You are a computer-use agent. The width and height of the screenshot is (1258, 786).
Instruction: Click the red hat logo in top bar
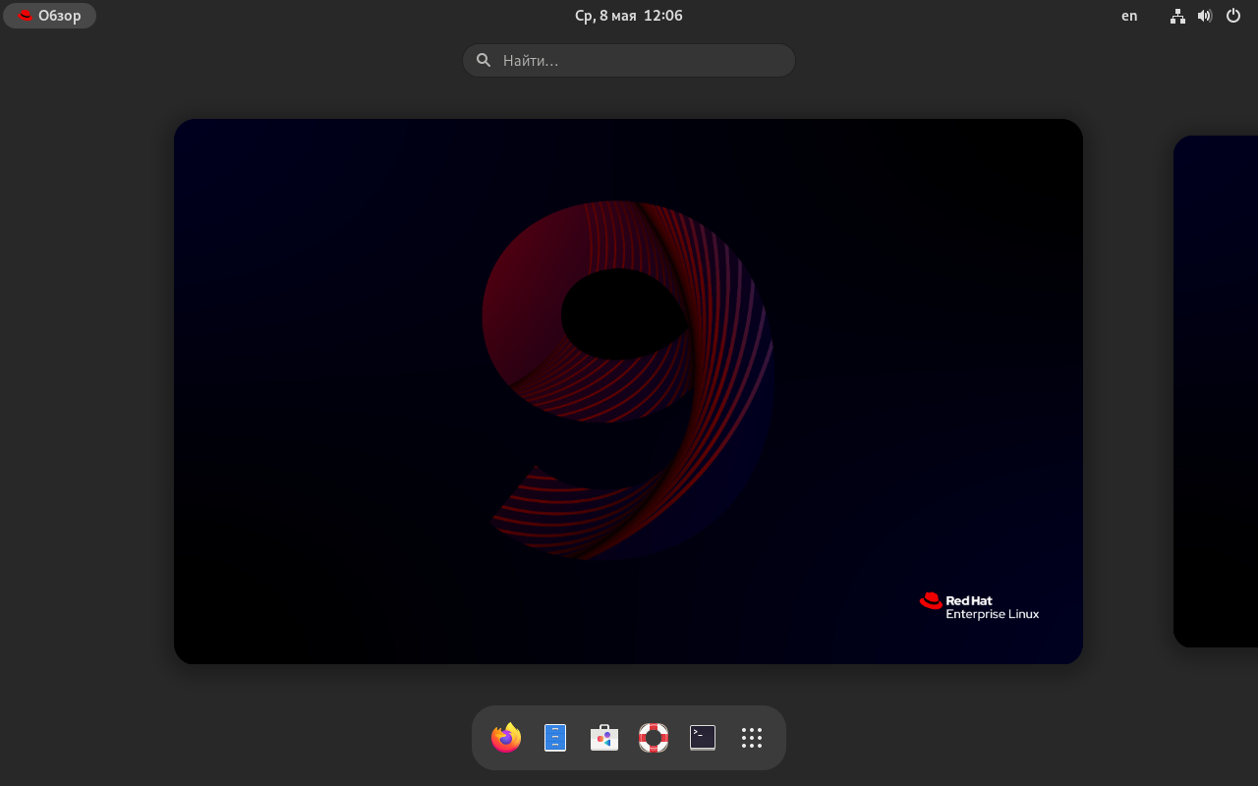[x=26, y=16]
